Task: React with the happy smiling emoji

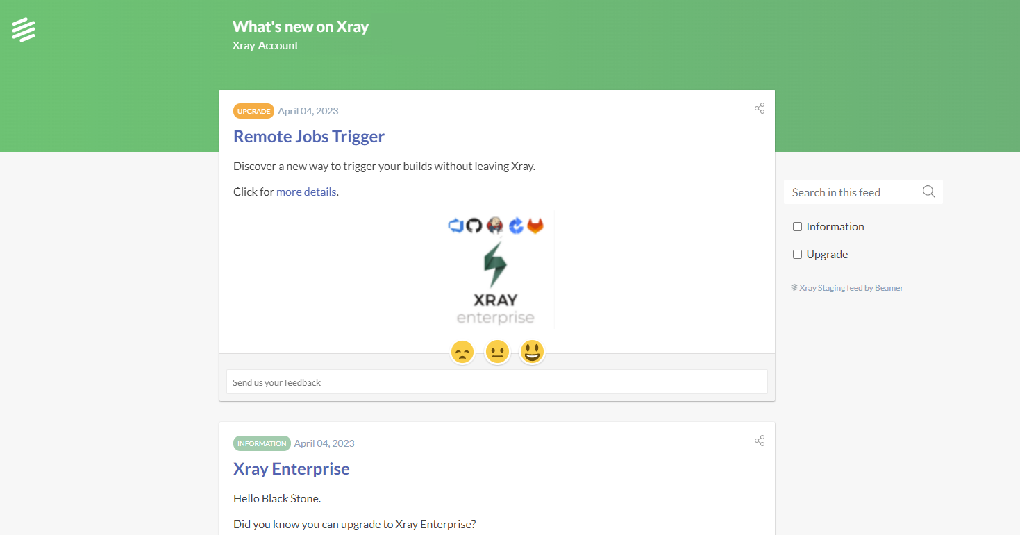Action: coord(532,353)
